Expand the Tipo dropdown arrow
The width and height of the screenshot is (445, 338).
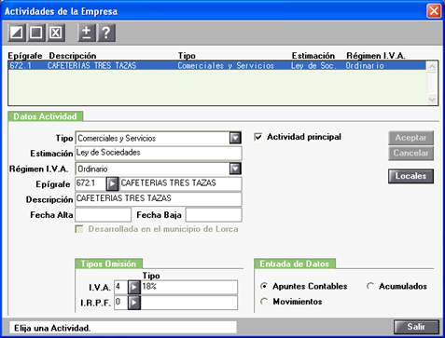[235, 138]
